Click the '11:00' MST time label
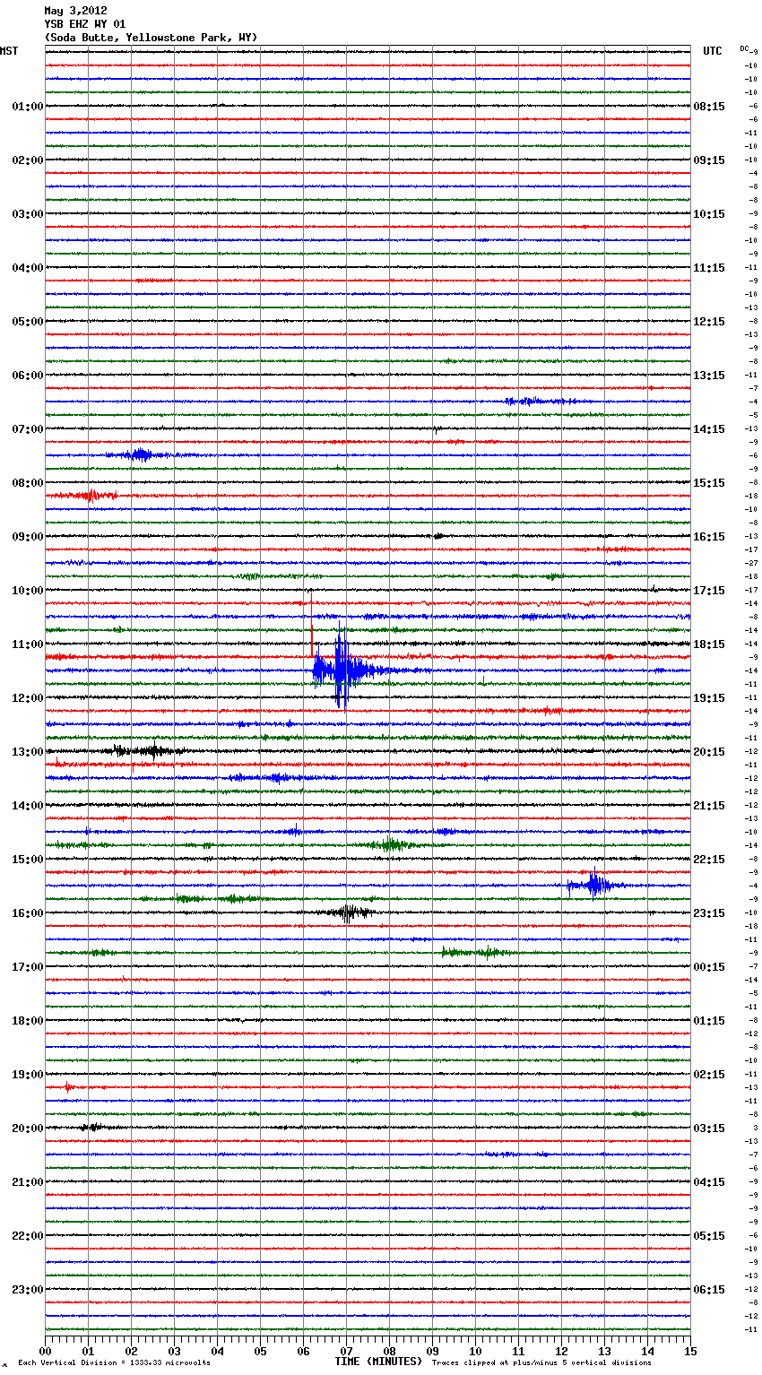Viewport: 762px width, 1375px height. 27,644
